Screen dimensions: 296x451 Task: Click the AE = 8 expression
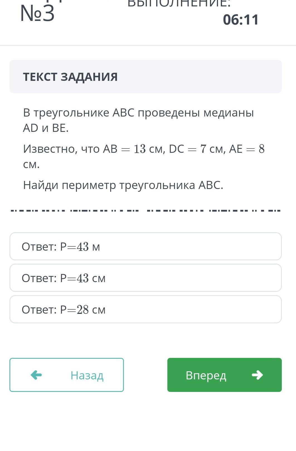pos(247,149)
